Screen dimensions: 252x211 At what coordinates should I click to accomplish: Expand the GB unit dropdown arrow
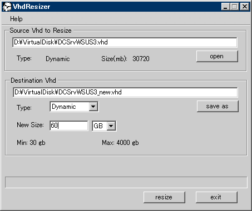pyautogui.click(x=111, y=126)
